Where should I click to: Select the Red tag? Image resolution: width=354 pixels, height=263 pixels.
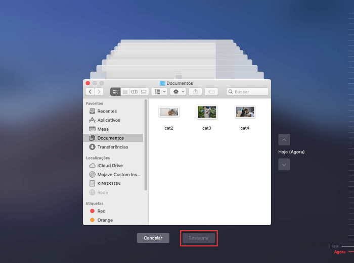pos(113,211)
